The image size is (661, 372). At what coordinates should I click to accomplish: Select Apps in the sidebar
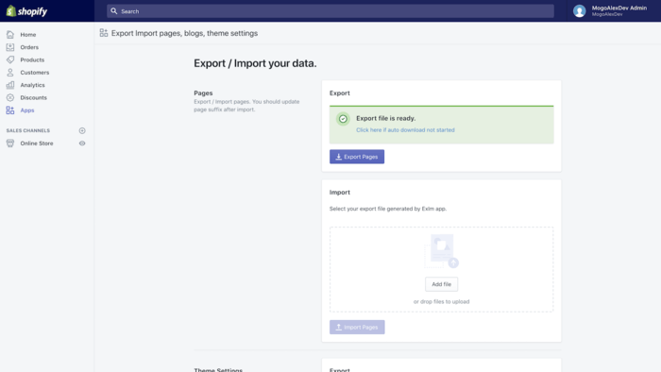pos(27,110)
